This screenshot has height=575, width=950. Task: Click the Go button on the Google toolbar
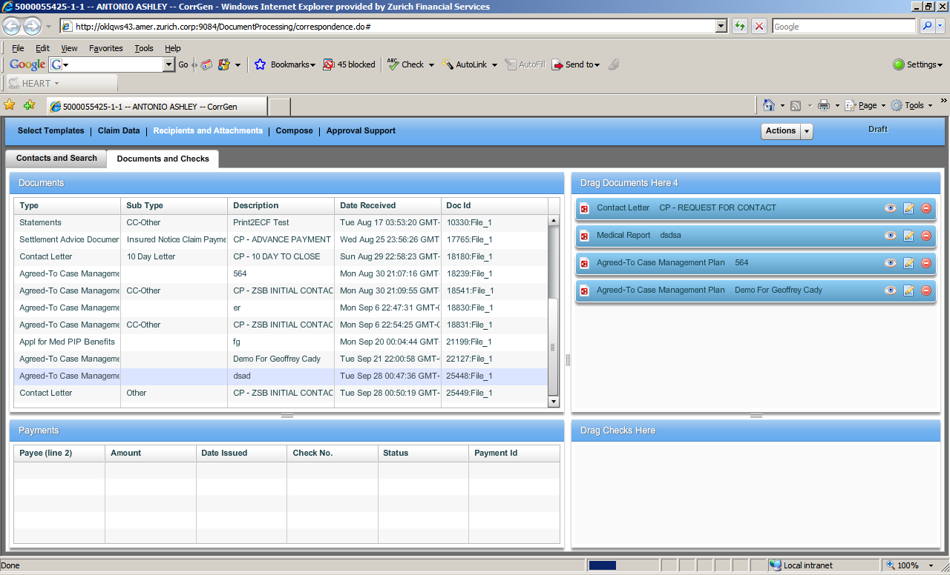point(183,64)
